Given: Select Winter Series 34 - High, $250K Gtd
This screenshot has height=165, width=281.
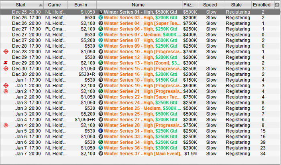Looking at the screenshot, I should (140, 142).
